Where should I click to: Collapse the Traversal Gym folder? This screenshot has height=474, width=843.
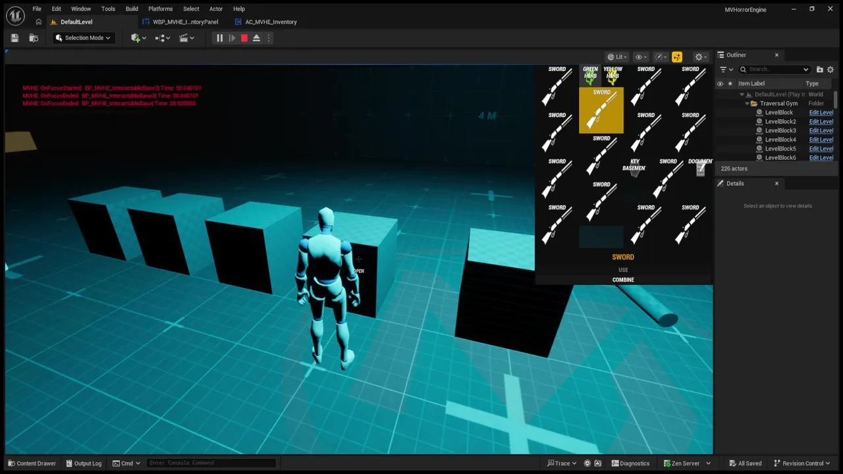pyautogui.click(x=748, y=103)
